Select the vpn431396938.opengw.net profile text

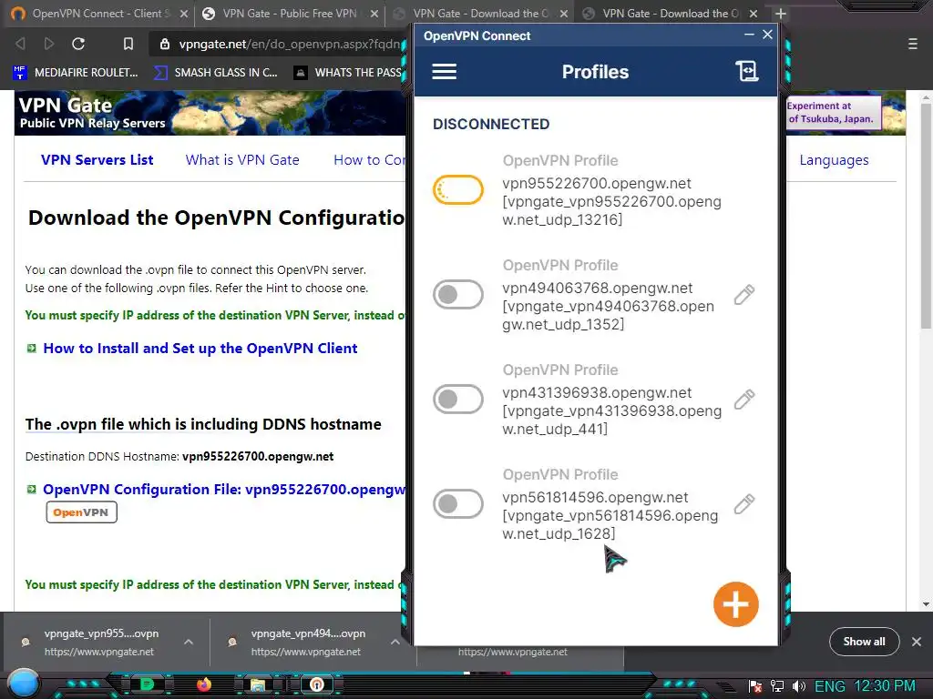click(x=597, y=393)
